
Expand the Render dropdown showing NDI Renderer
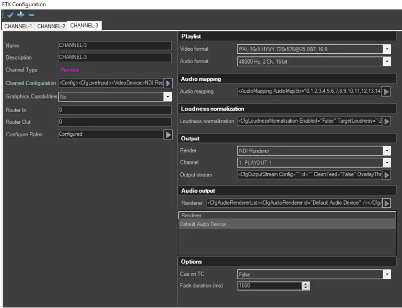tap(387, 151)
